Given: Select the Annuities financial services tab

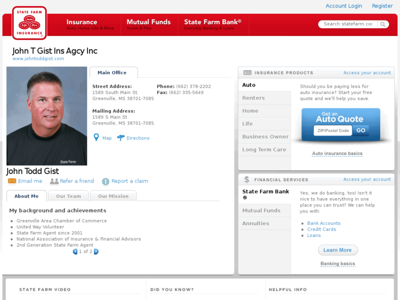Looking at the screenshot, I should (x=265, y=223).
